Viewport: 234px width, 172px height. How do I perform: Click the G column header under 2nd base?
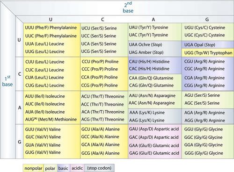tap(207, 20)
